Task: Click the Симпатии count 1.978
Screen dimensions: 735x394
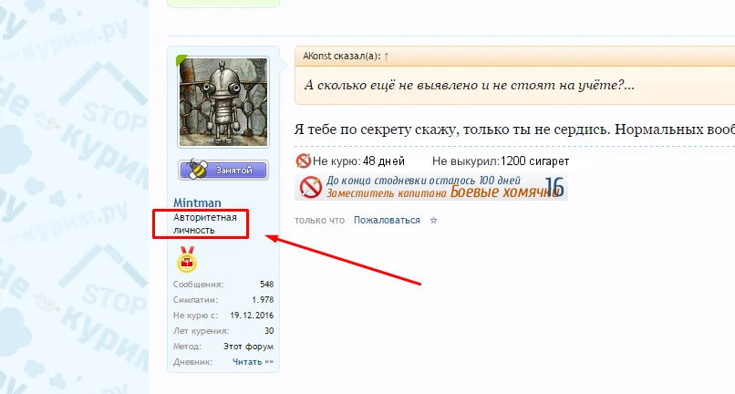Action: tap(263, 300)
